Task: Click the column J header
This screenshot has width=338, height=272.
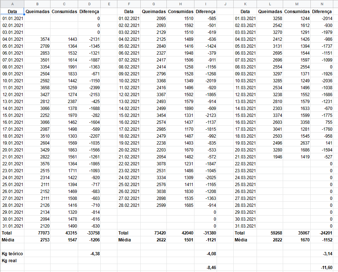Action: [226, 4]
